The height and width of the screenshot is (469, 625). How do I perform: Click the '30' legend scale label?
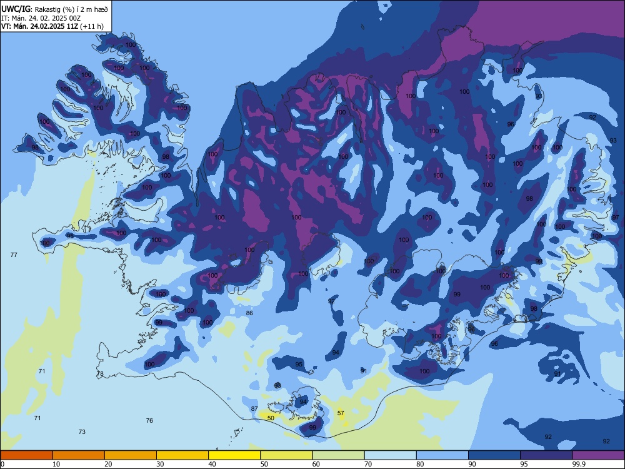tap(160, 464)
